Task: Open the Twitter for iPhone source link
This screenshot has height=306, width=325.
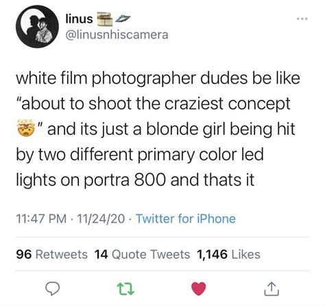Action: pos(186,218)
